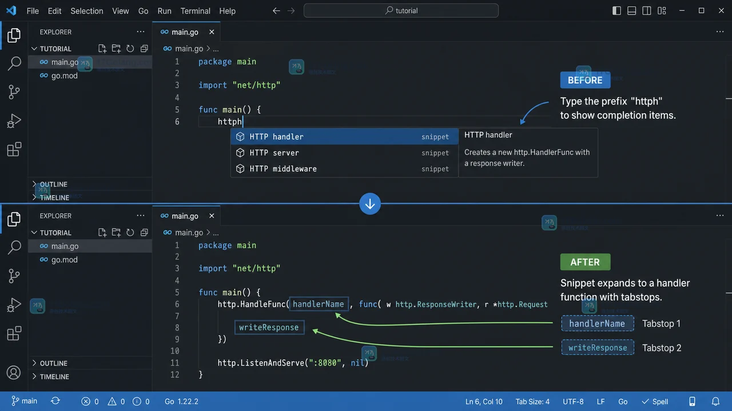Image resolution: width=732 pixels, height=411 pixels.
Task: Click New File icon in lower TUTORIAL header
Action: pyautogui.click(x=102, y=232)
